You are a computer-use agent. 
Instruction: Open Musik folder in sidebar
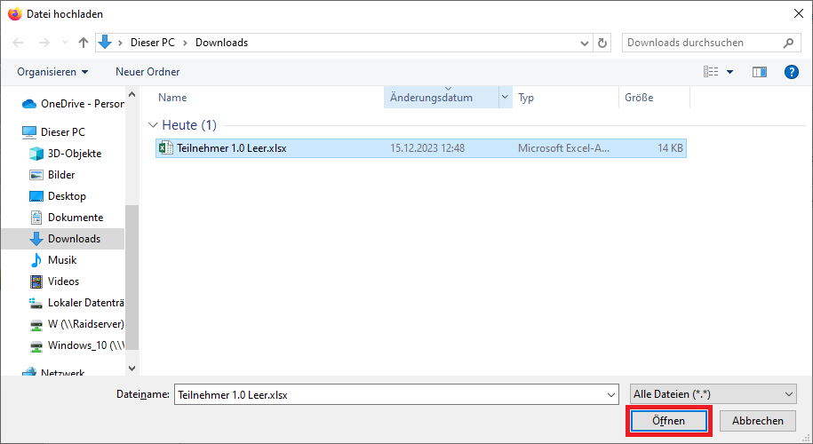click(53, 260)
